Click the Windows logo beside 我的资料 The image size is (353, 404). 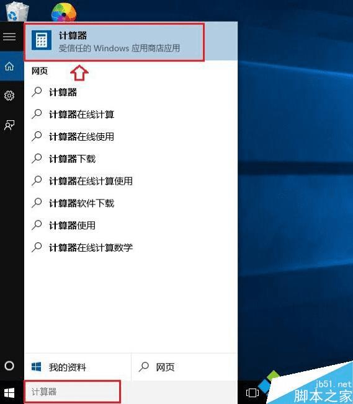pyautogui.click(x=36, y=366)
